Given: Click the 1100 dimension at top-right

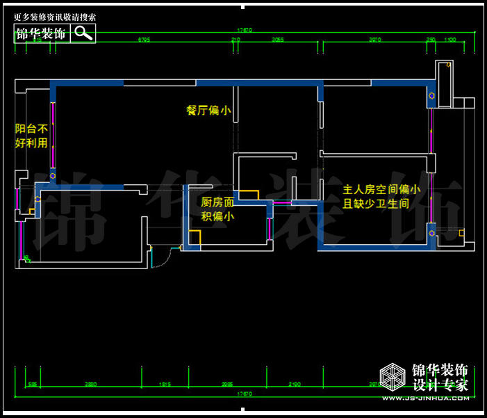Looking at the screenshot, I should pos(449,40).
